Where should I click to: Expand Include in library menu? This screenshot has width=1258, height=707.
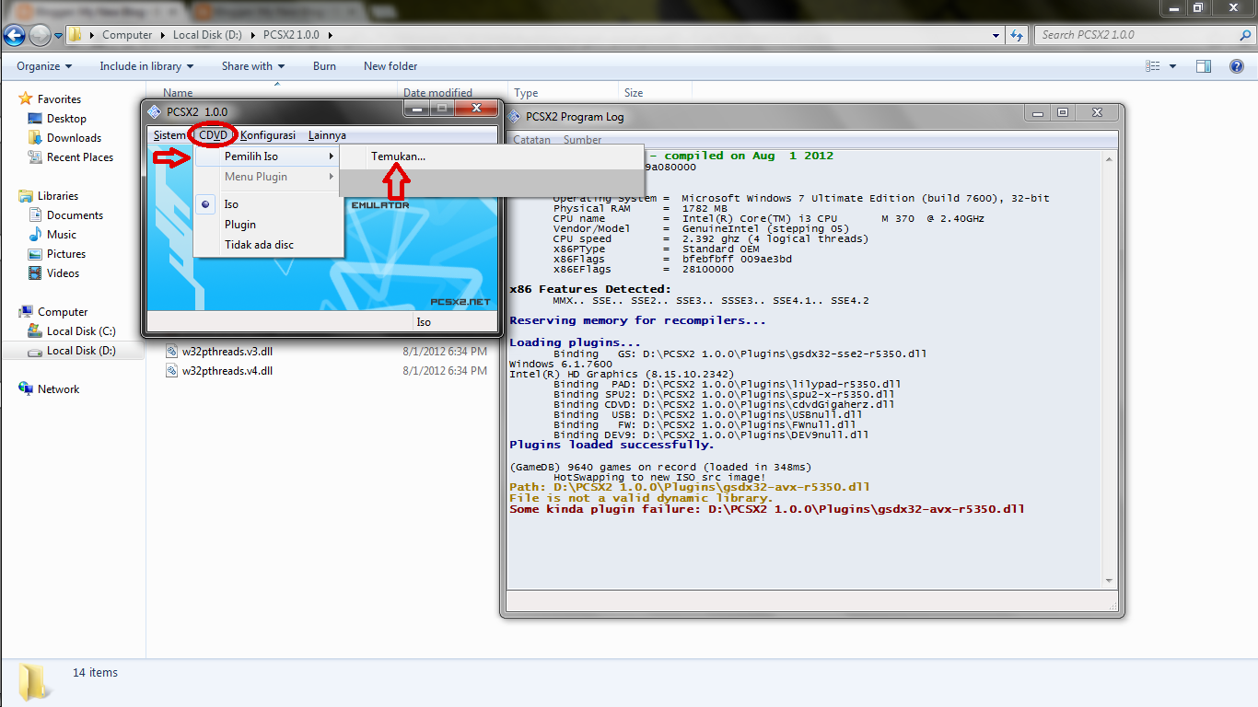pos(146,66)
